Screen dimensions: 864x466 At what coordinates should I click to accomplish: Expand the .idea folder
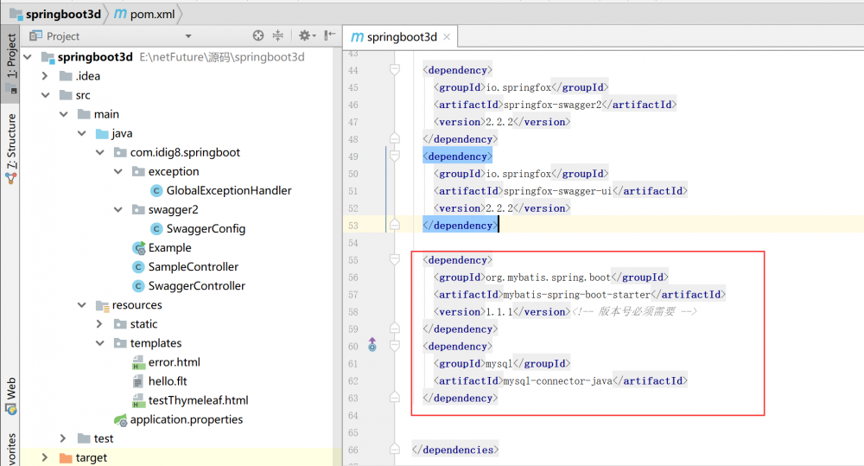coord(45,76)
